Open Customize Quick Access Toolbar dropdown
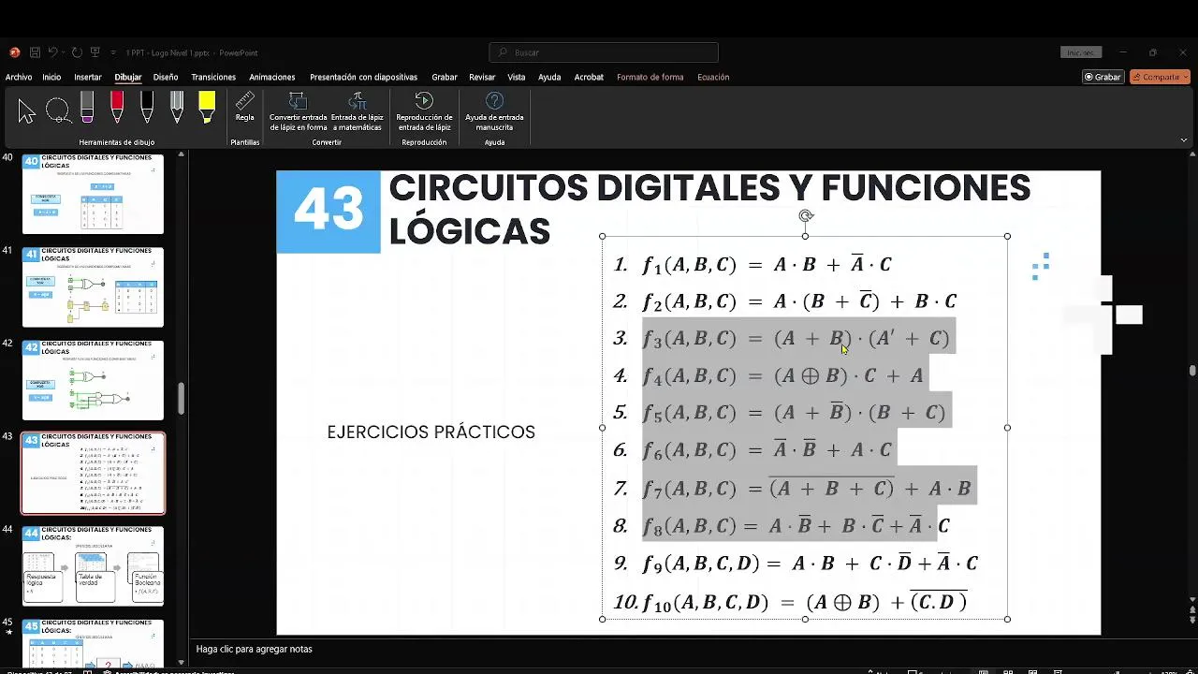This screenshot has width=1198, height=674. coord(113,53)
